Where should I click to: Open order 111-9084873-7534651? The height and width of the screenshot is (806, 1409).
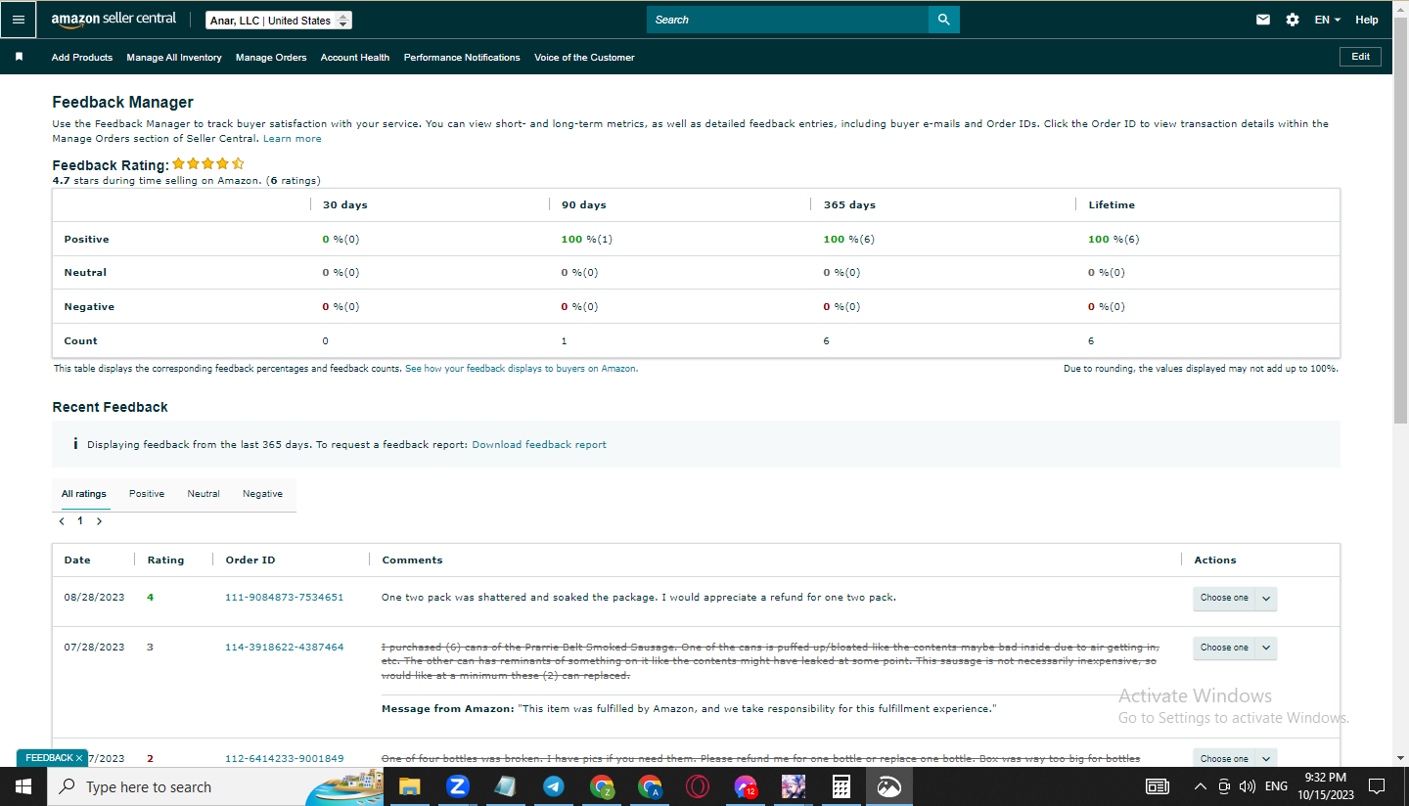point(285,598)
